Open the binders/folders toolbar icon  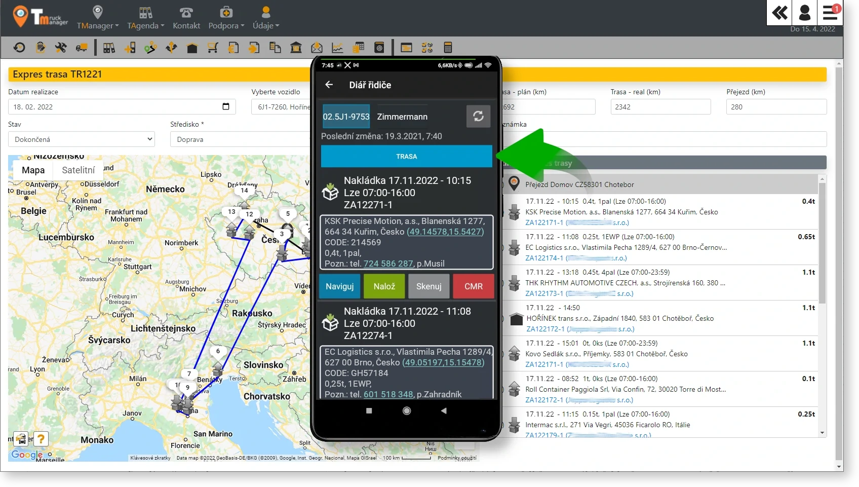pos(109,48)
